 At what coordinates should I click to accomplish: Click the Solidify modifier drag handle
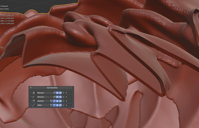point(70,101)
